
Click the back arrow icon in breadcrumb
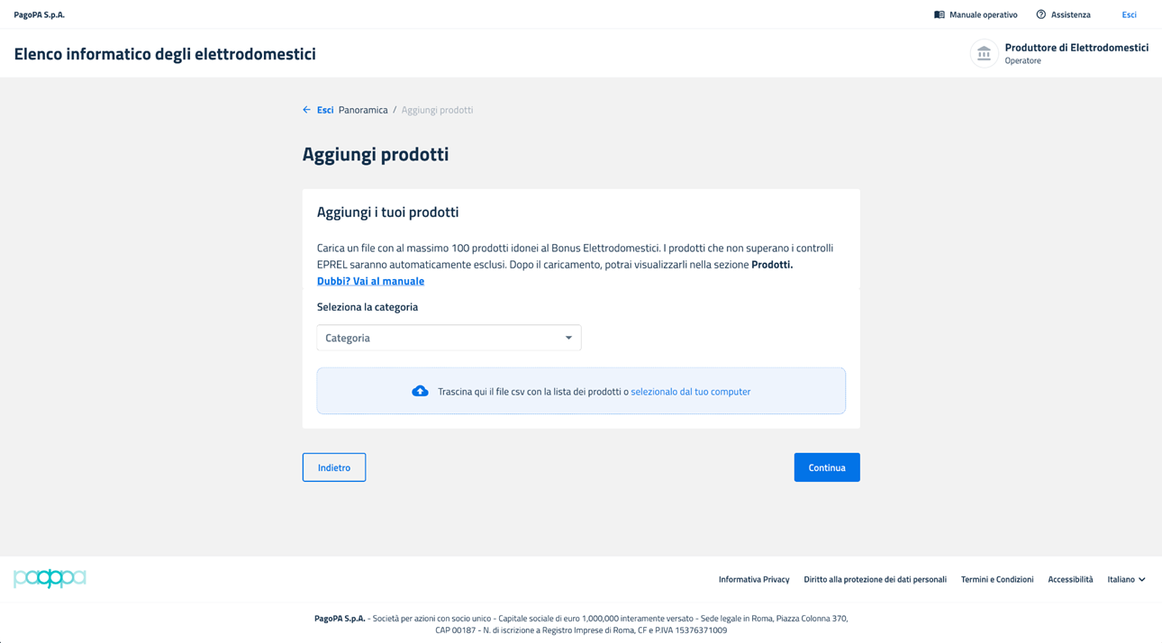coord(306,110)
